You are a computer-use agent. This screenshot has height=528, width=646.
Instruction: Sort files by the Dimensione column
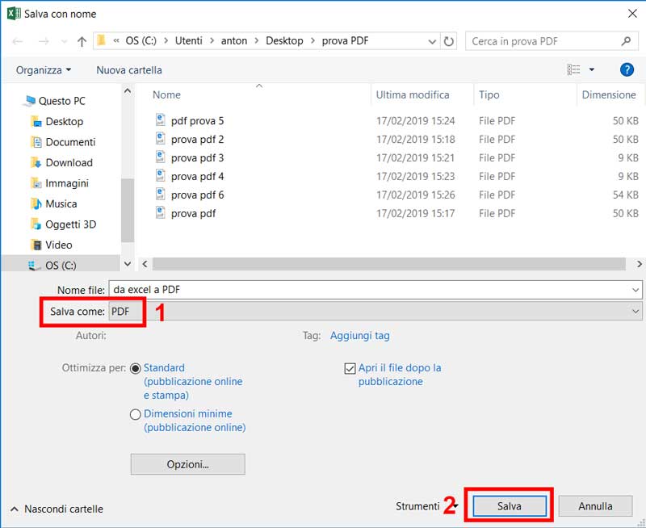point(609,94)
